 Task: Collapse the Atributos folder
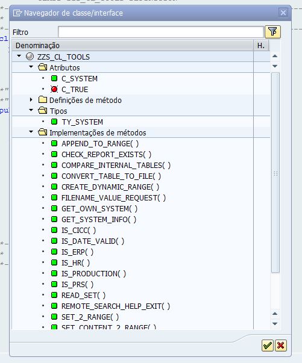pyautogui.click(x=31, y=67)
